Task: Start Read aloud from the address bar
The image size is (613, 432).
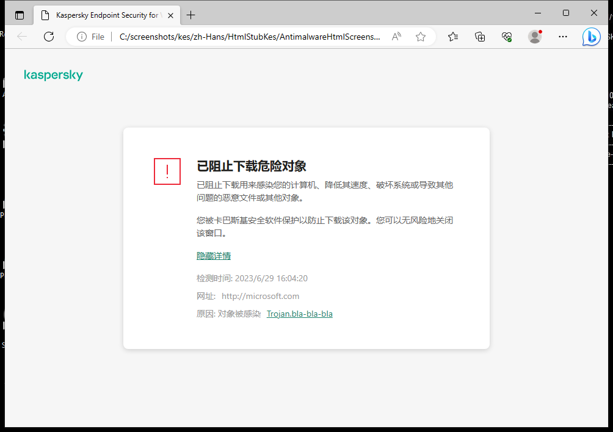Action: coord(396,36)
